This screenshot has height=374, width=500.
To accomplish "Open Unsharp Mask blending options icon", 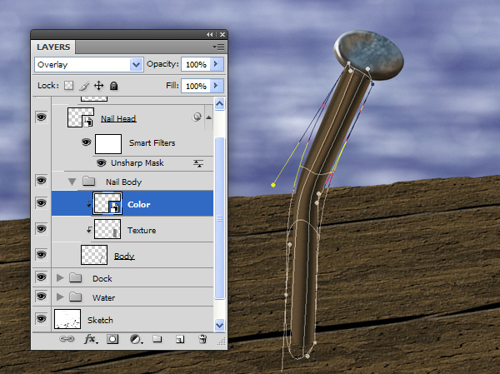I will pos(198,163).
